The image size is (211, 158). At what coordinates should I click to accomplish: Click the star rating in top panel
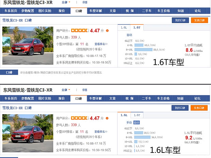tap(80, 31)
